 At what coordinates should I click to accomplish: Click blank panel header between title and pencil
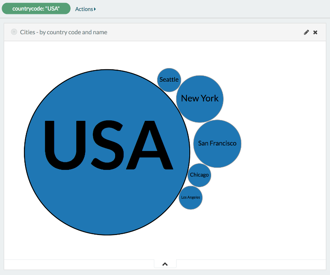(206, 32)
